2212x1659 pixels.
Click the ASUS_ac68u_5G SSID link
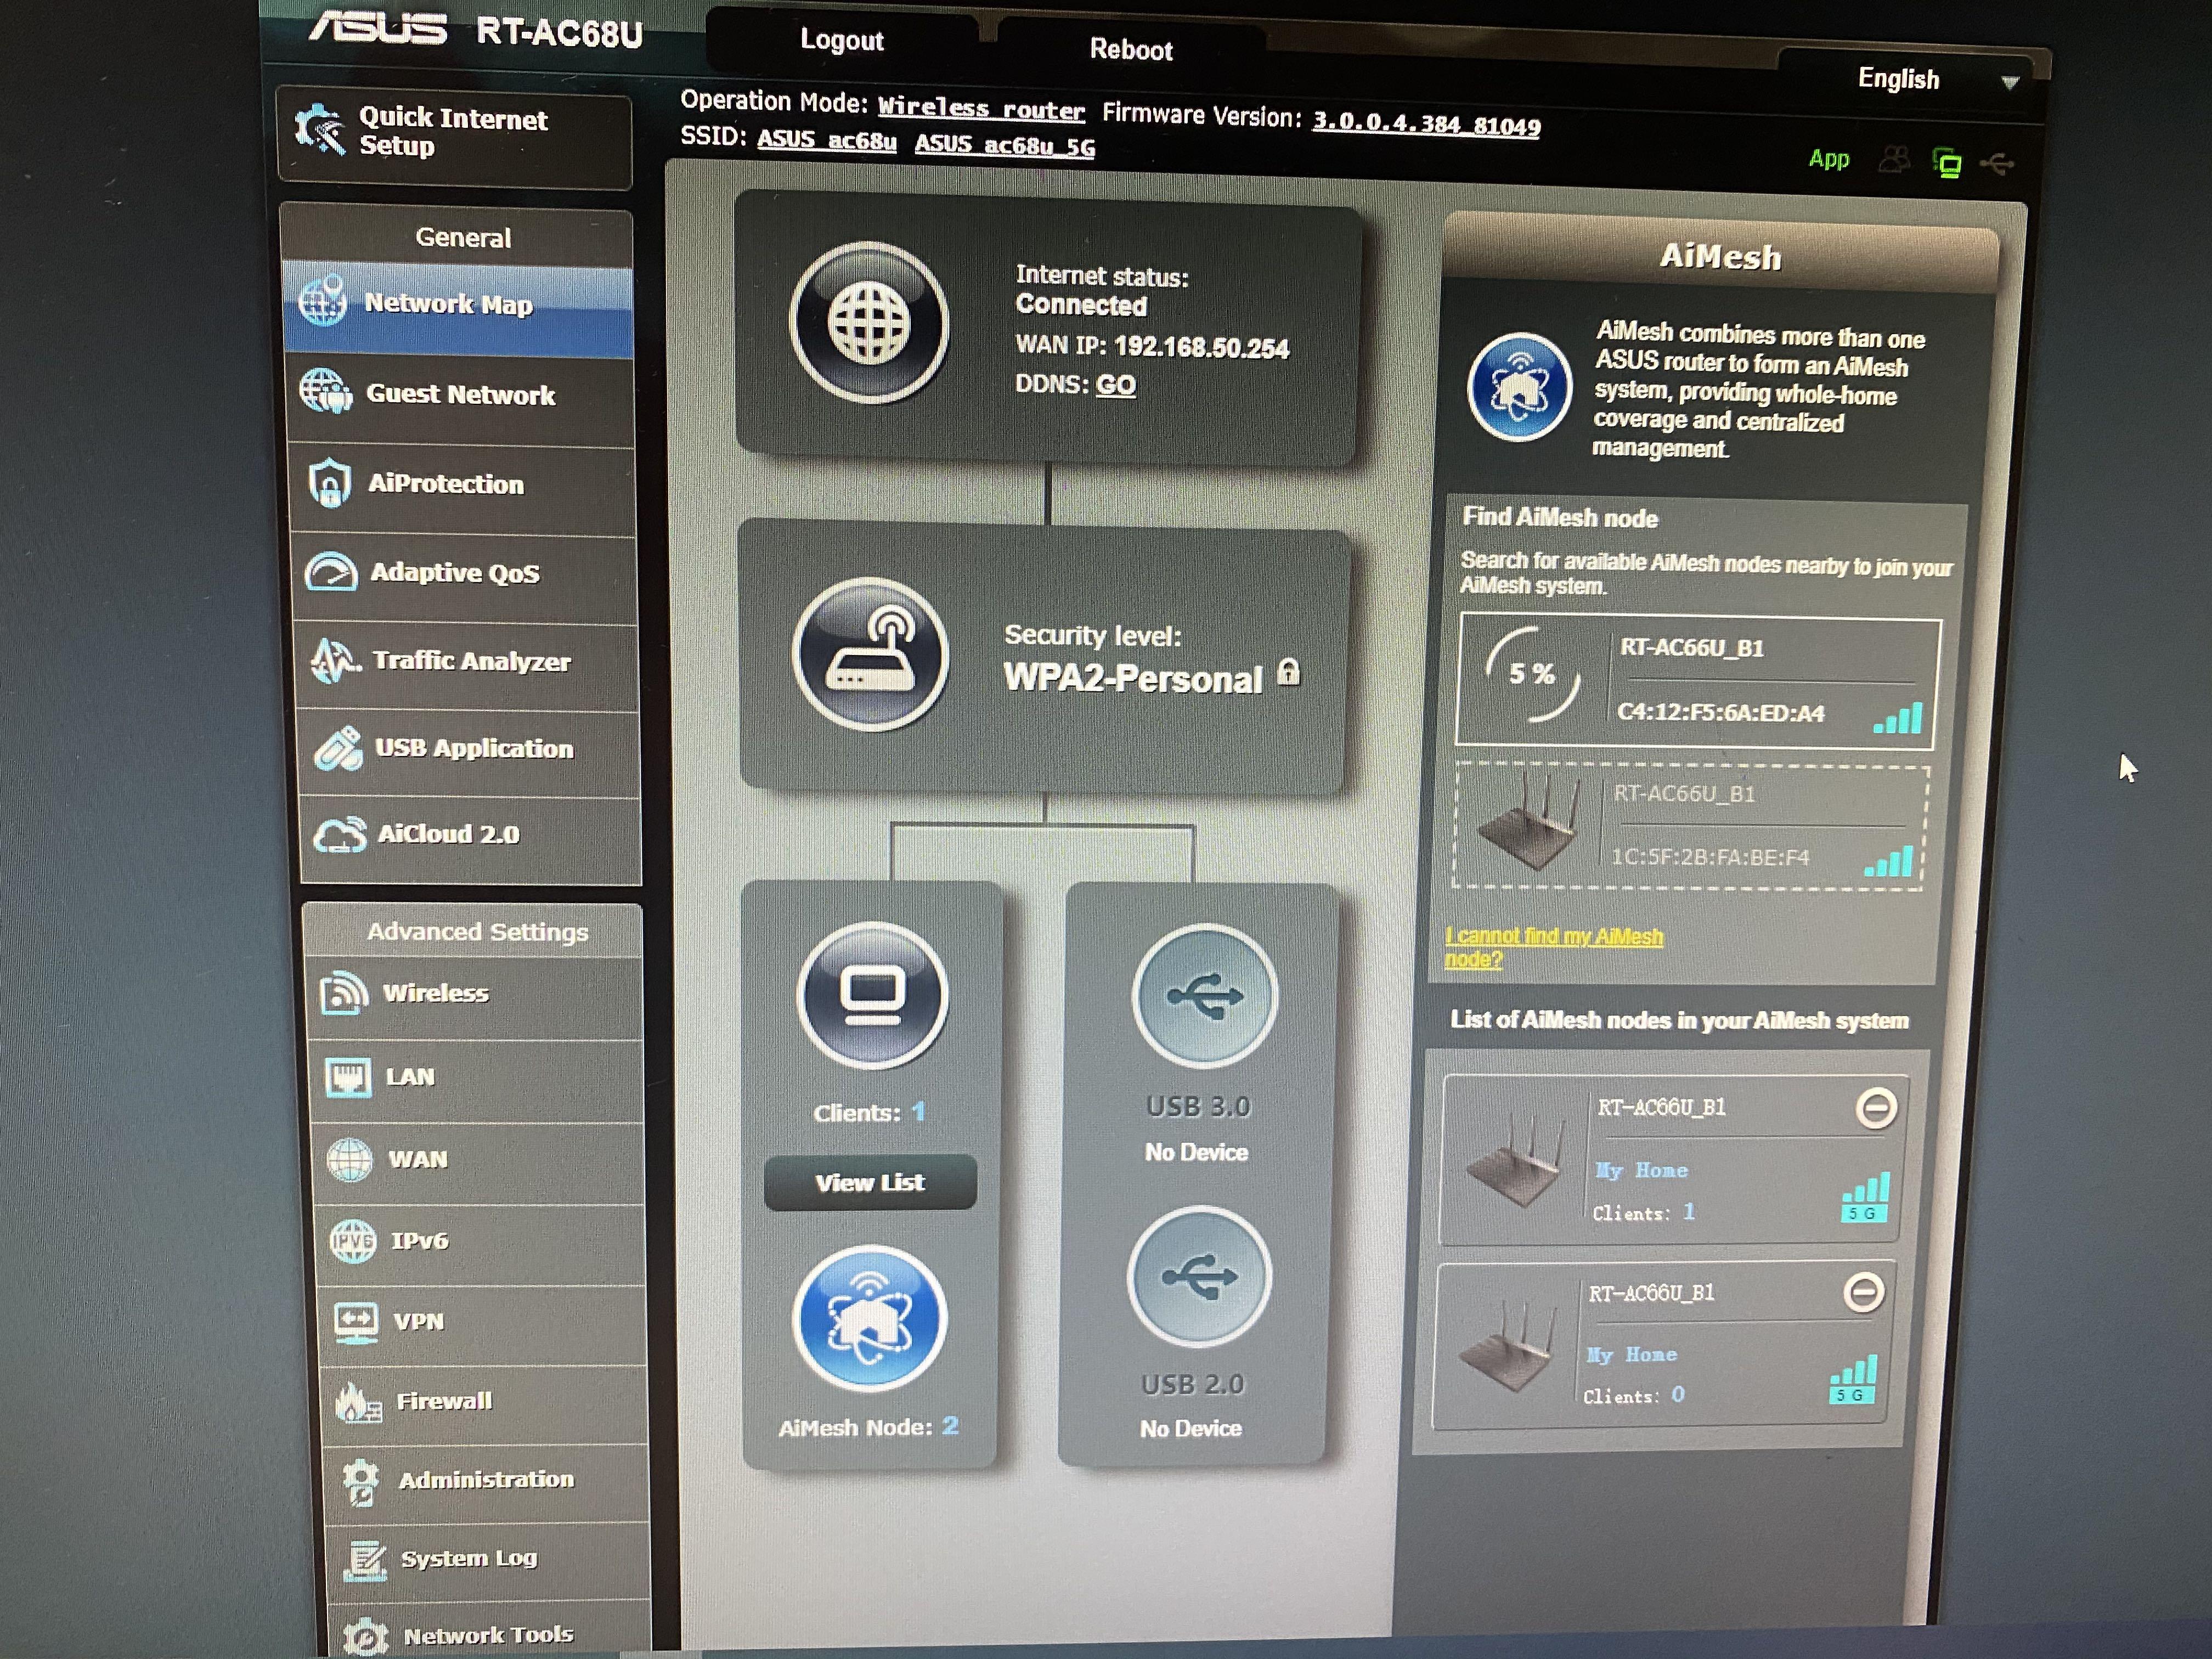(x=1004, y=145)
